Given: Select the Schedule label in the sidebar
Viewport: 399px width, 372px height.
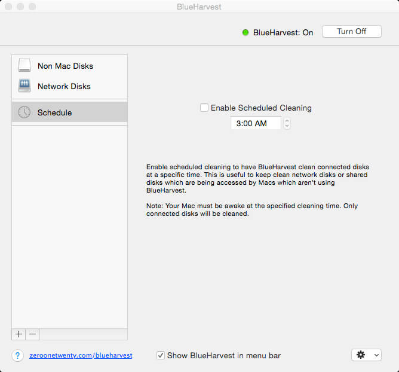Looking at the screenshot, I should click(x=54, y=112).
